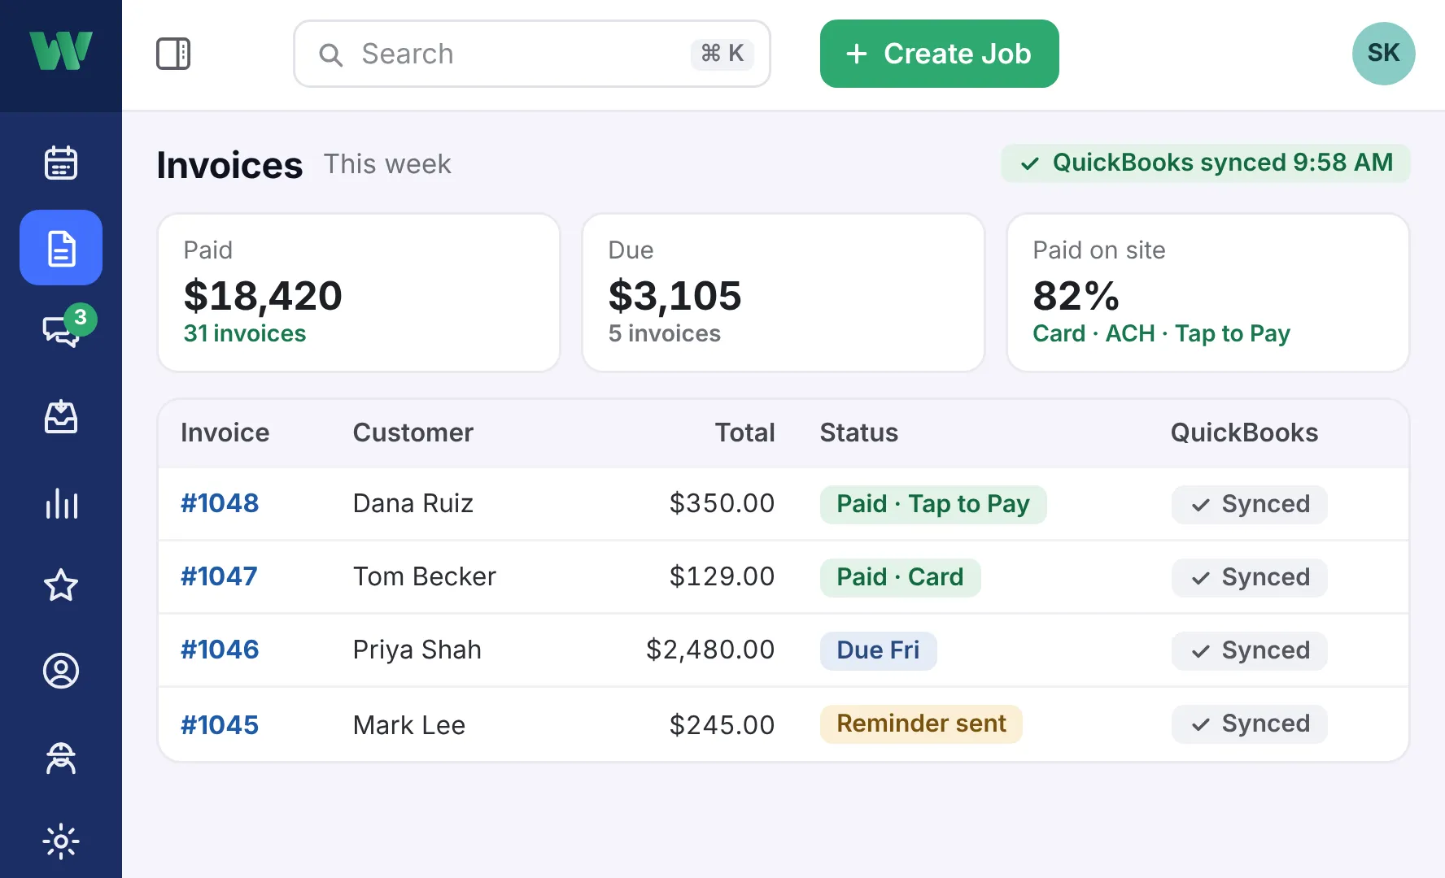Click 'Card · ACH · Tap to Pay' text

(x=1161, y=333)
